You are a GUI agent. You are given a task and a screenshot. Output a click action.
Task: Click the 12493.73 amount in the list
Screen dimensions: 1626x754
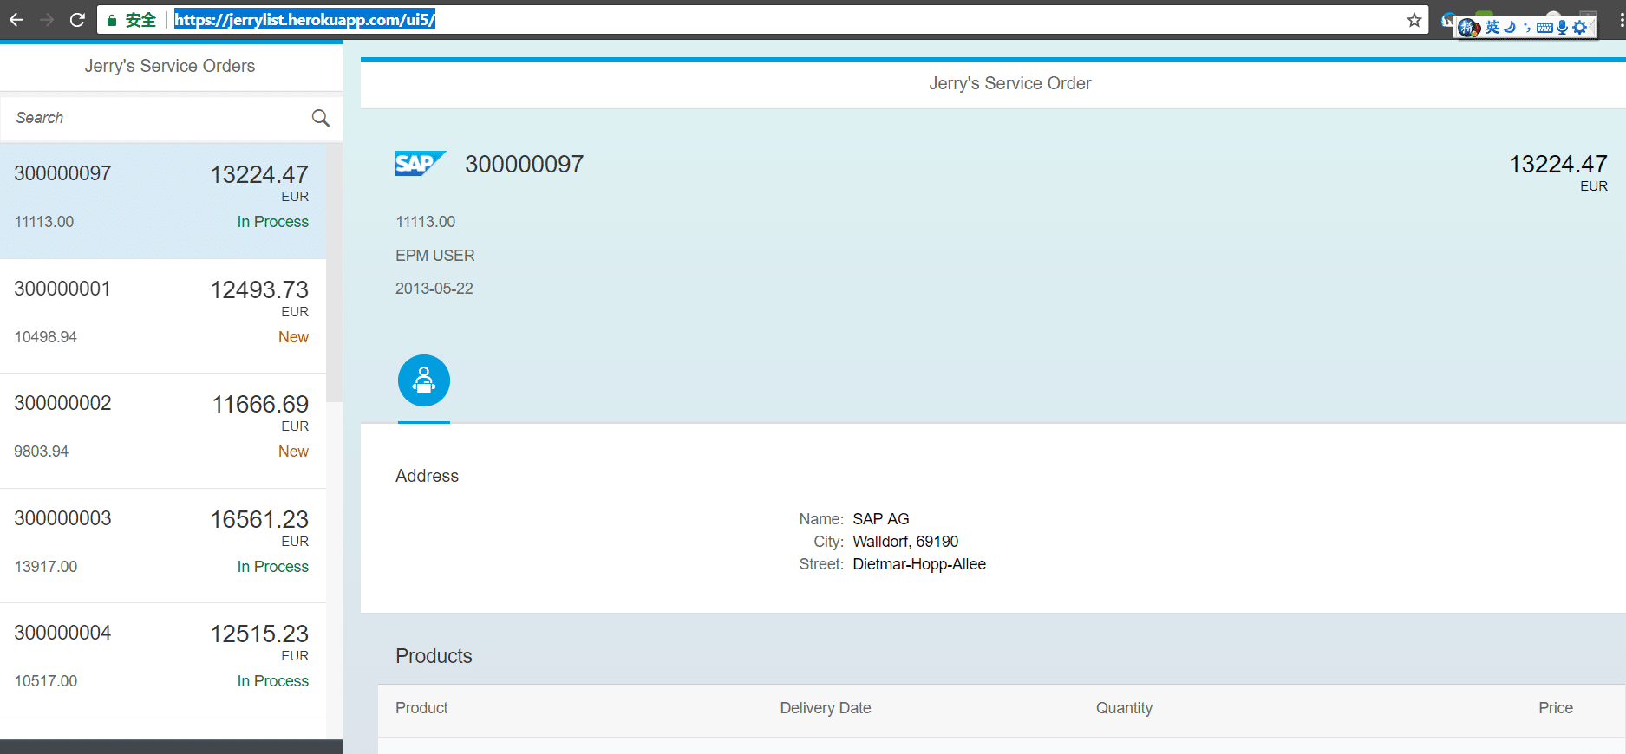[259, 289]
